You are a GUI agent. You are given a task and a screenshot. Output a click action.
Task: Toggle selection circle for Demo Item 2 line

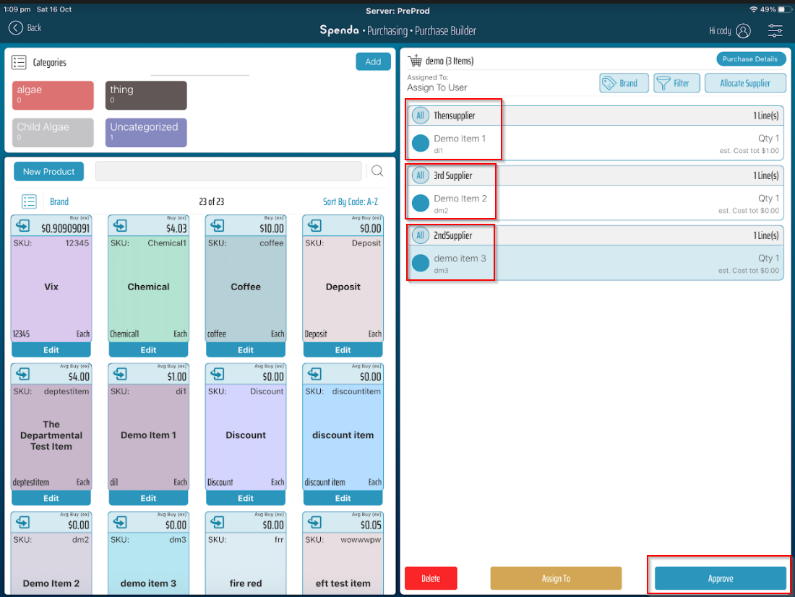421,203
